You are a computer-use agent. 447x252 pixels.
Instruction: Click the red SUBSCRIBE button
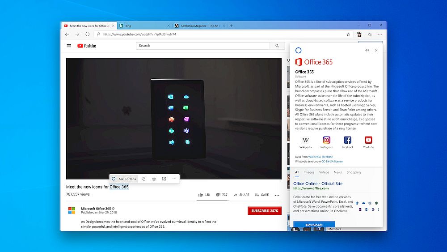pyautogui.click(x=265, y=211)
